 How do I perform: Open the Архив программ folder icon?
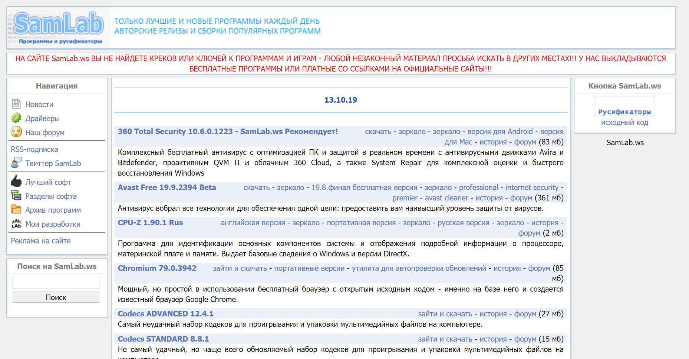tap(16, 209)
